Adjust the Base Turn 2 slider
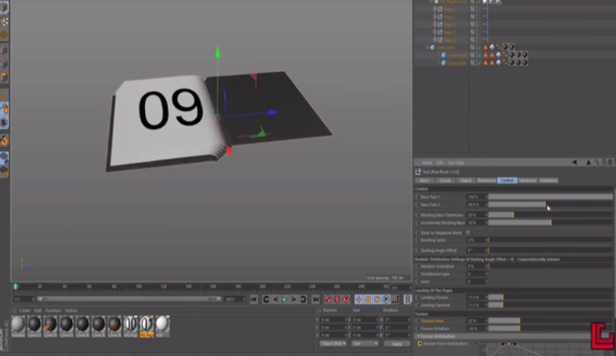 click(550, 205)
